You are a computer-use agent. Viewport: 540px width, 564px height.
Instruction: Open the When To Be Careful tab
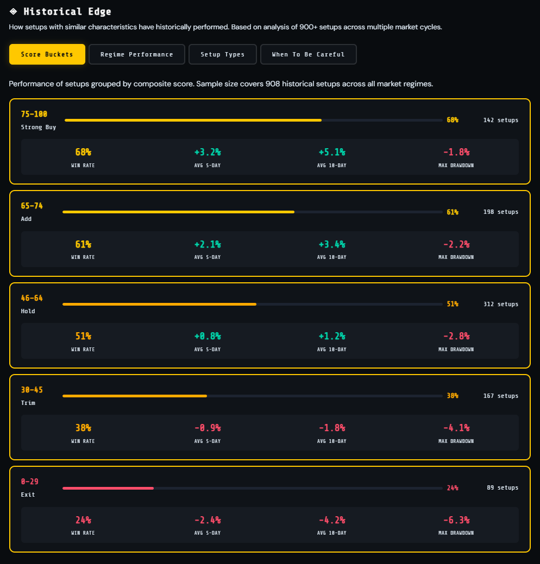(308, 54)
